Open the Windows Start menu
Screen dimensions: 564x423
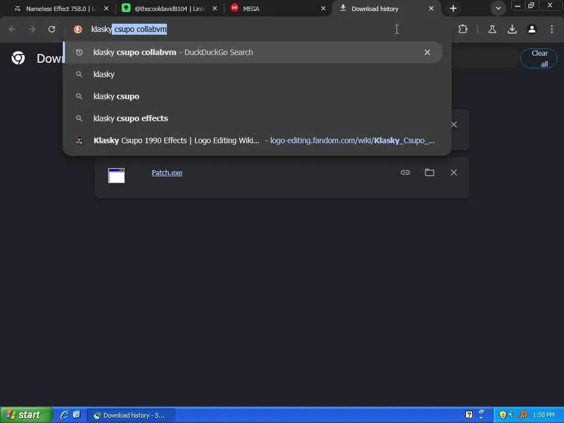[x=26, y=415]
